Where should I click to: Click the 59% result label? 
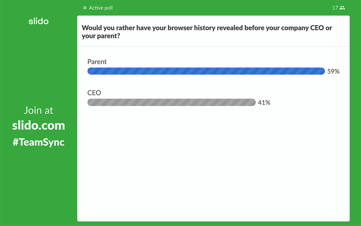coord(334,71)
